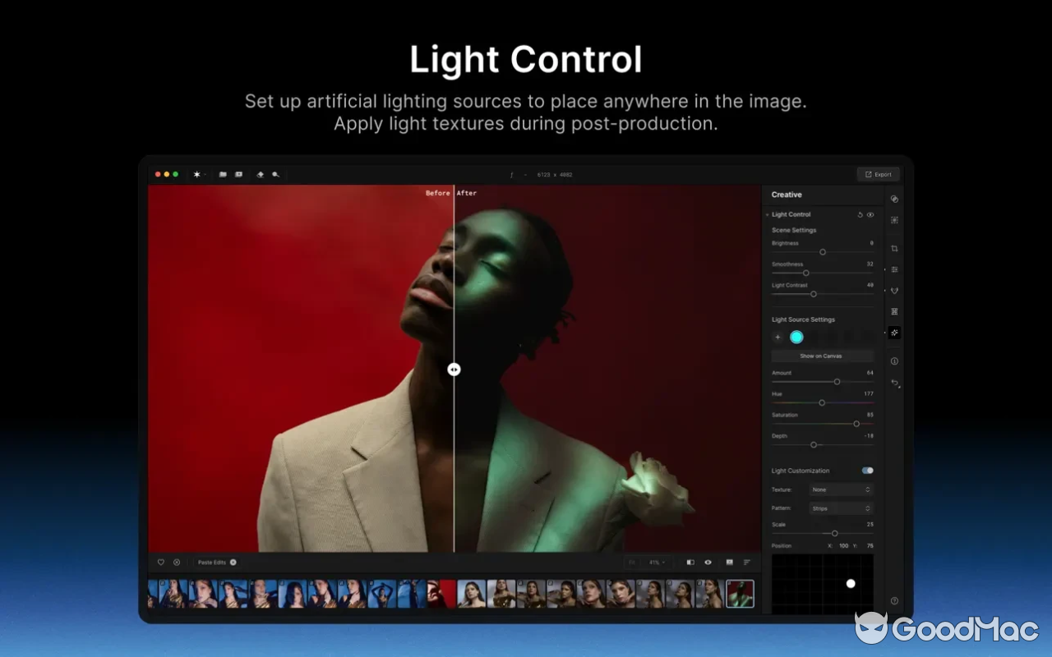This screenshot has width=1052, height=657.
Task: Click the star AI enhance icon
Action: (196, 174)
